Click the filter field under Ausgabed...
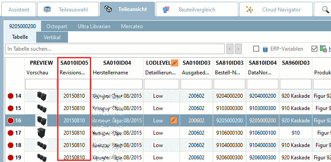Image resolution: width=331 pixels, height=162 pixels. (196, 84)
